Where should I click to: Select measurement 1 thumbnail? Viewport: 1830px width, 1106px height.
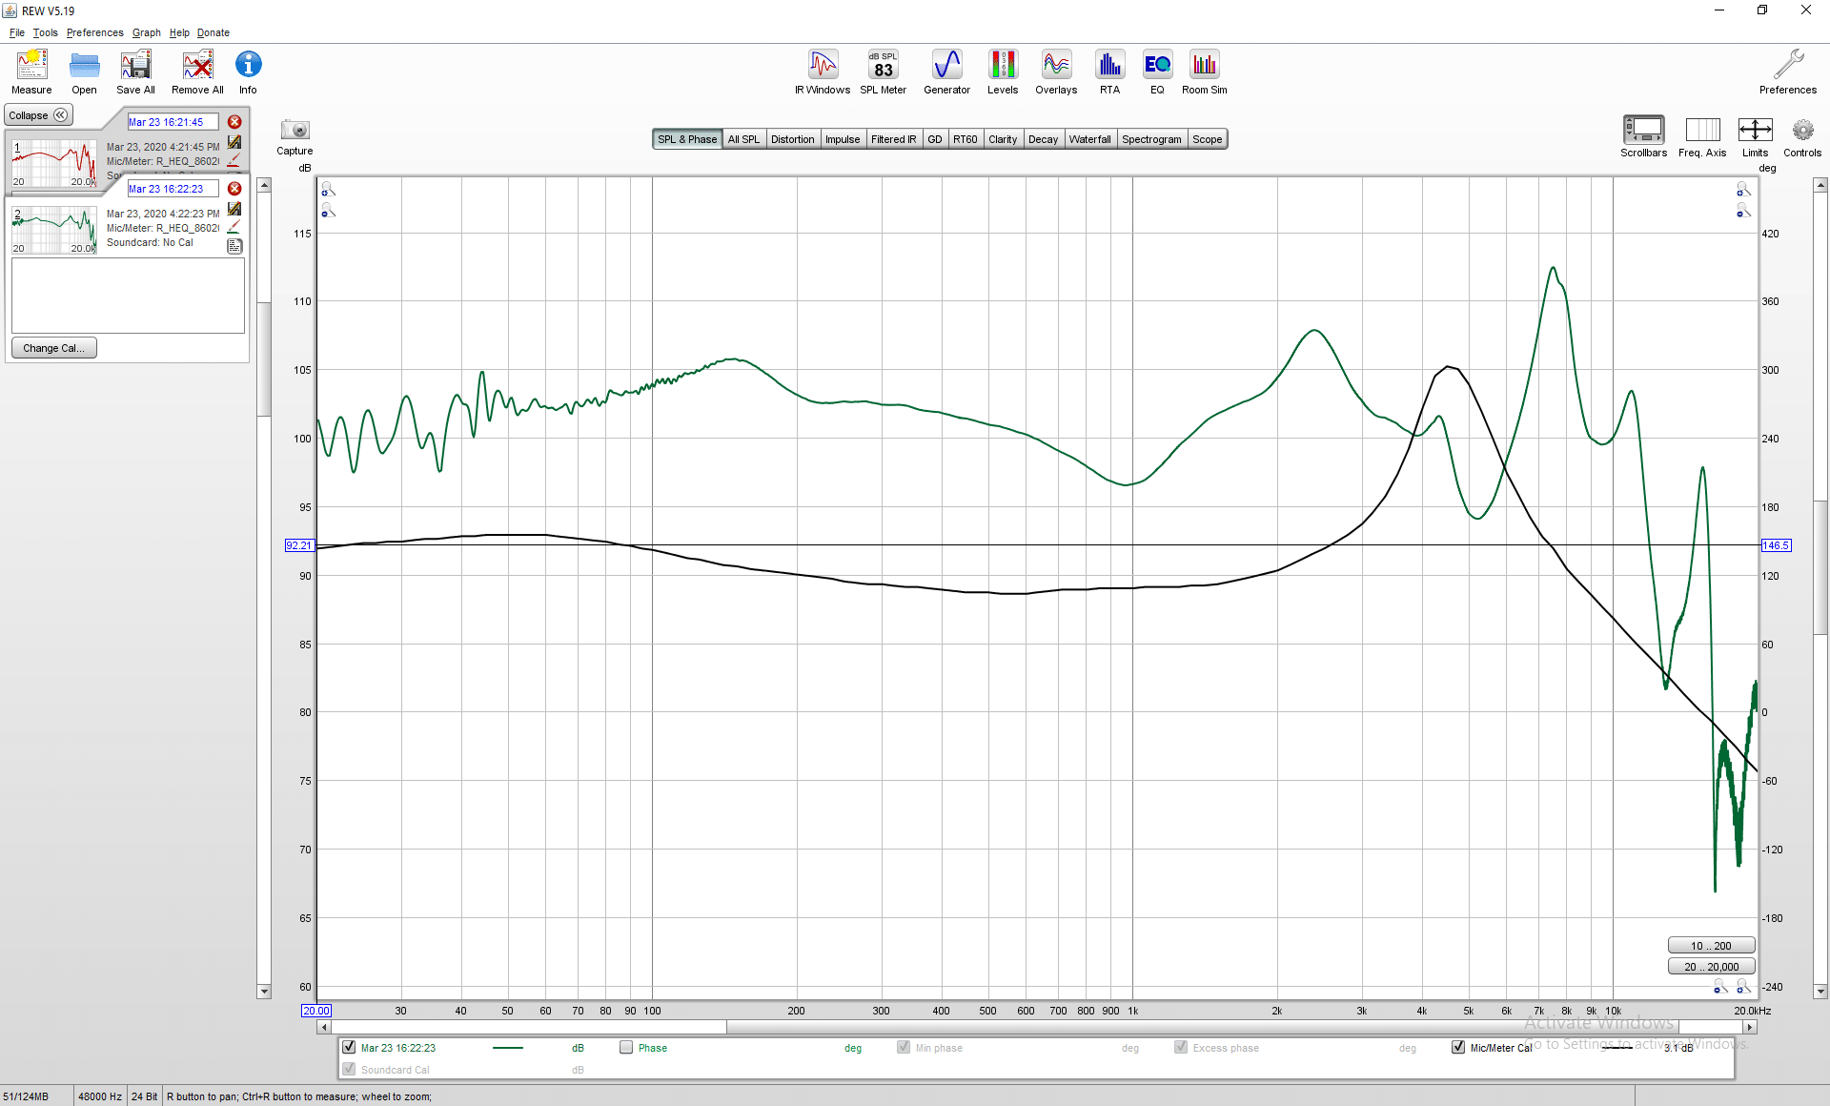click(x=54, y=163)
